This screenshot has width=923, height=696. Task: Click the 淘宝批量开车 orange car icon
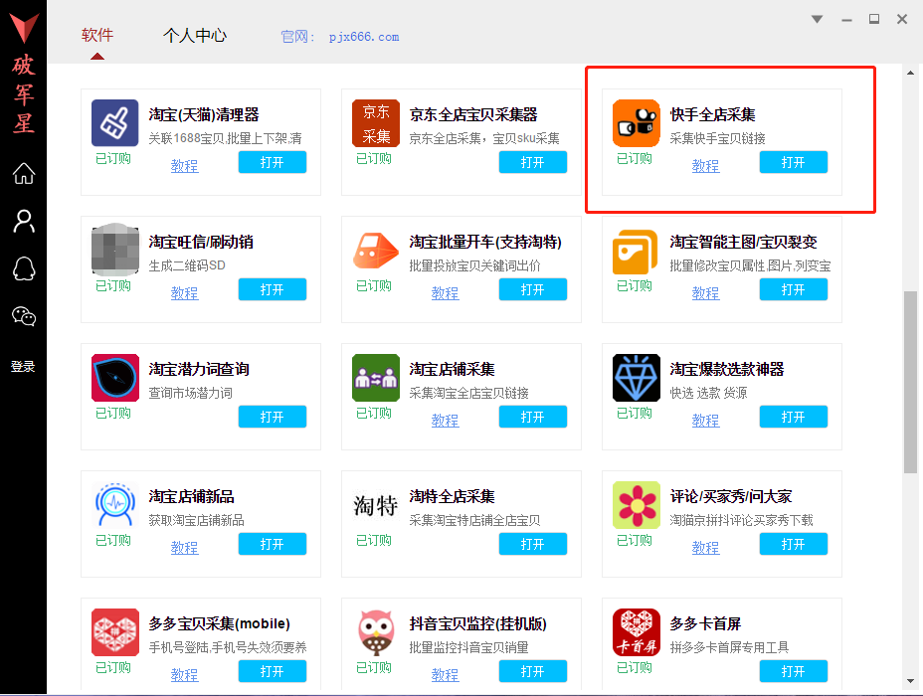pos(376,251)
